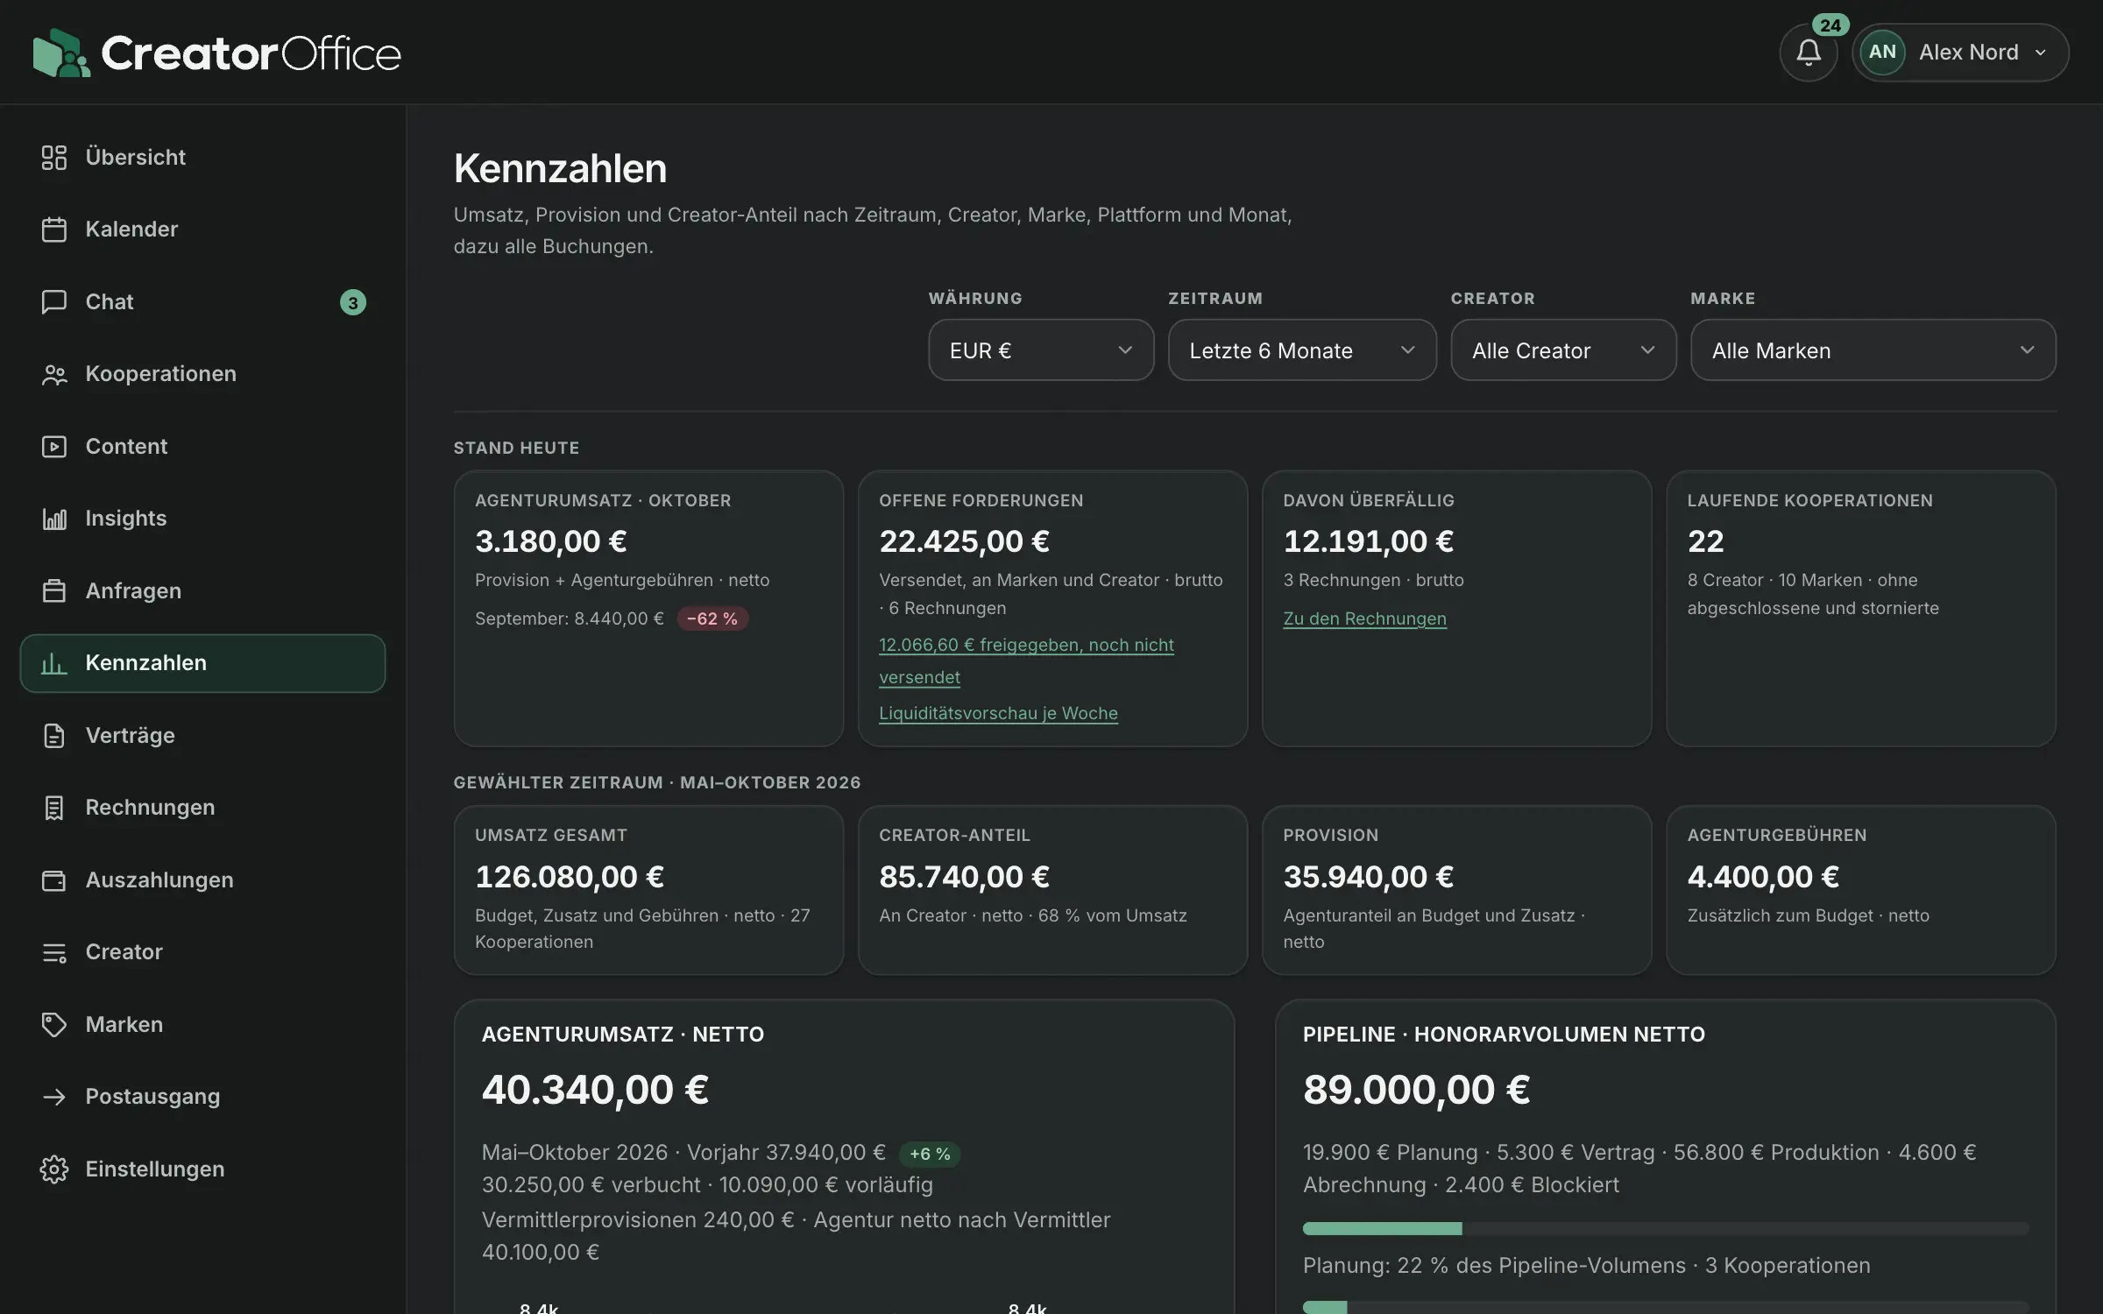The image size is (2103, 1314).
Task: Click the Insights bar chart icon
Action: pyautogui.click(x=54, y=519)
